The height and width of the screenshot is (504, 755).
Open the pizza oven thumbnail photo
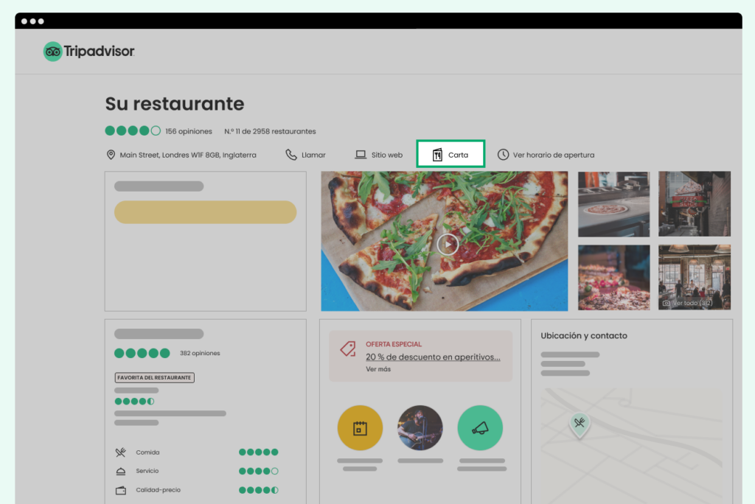[x=613, y=204]
